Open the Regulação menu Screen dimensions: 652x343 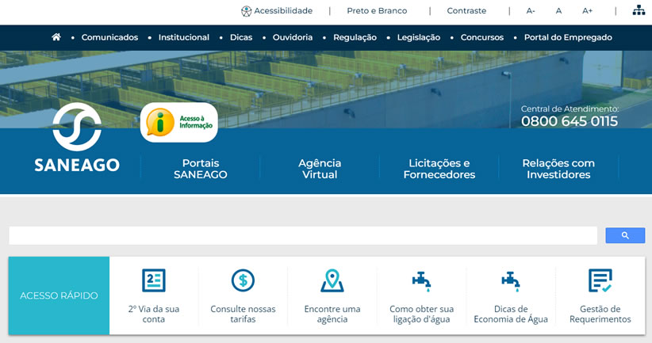coord(355,37)
